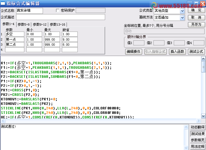Viewport: 206px width, 150px height.
Task: Click parameter 1 minimum value 0.00
Action: click(34, 34)
